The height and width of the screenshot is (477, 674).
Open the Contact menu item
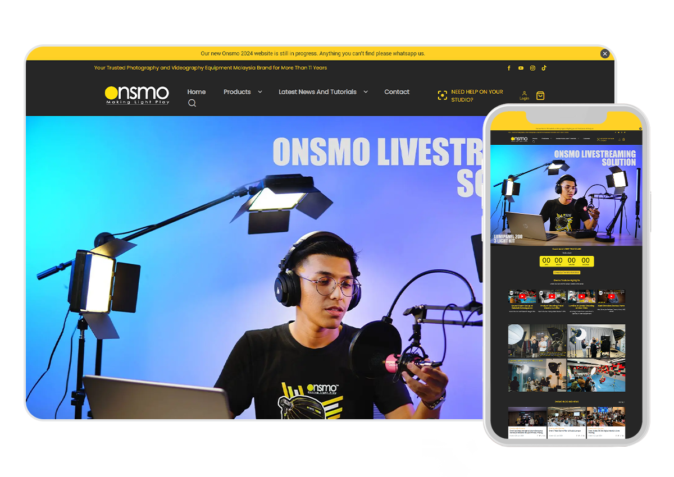click(x=397, y=92)
